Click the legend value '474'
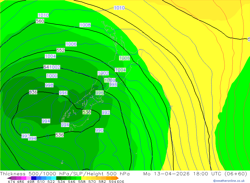 [x=11, y=182]
